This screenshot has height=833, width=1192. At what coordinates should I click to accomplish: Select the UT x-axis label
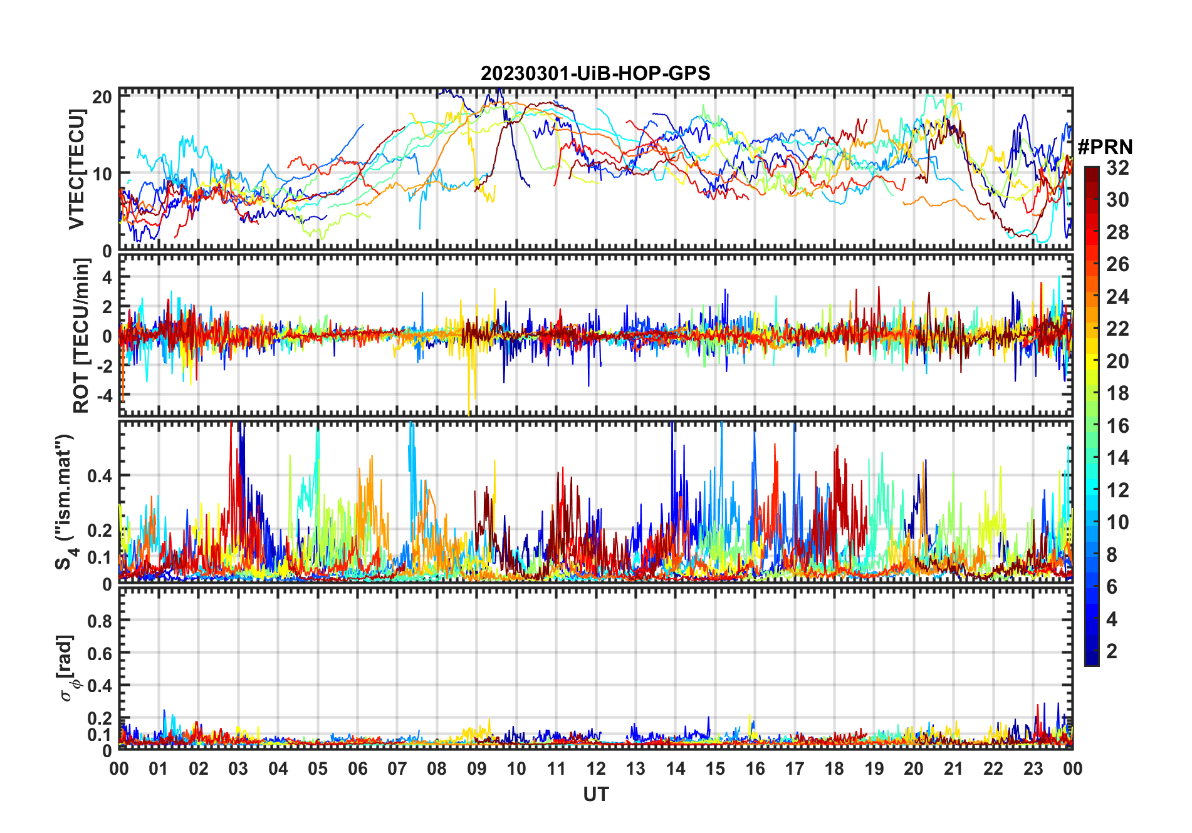(x=596, y=794)
